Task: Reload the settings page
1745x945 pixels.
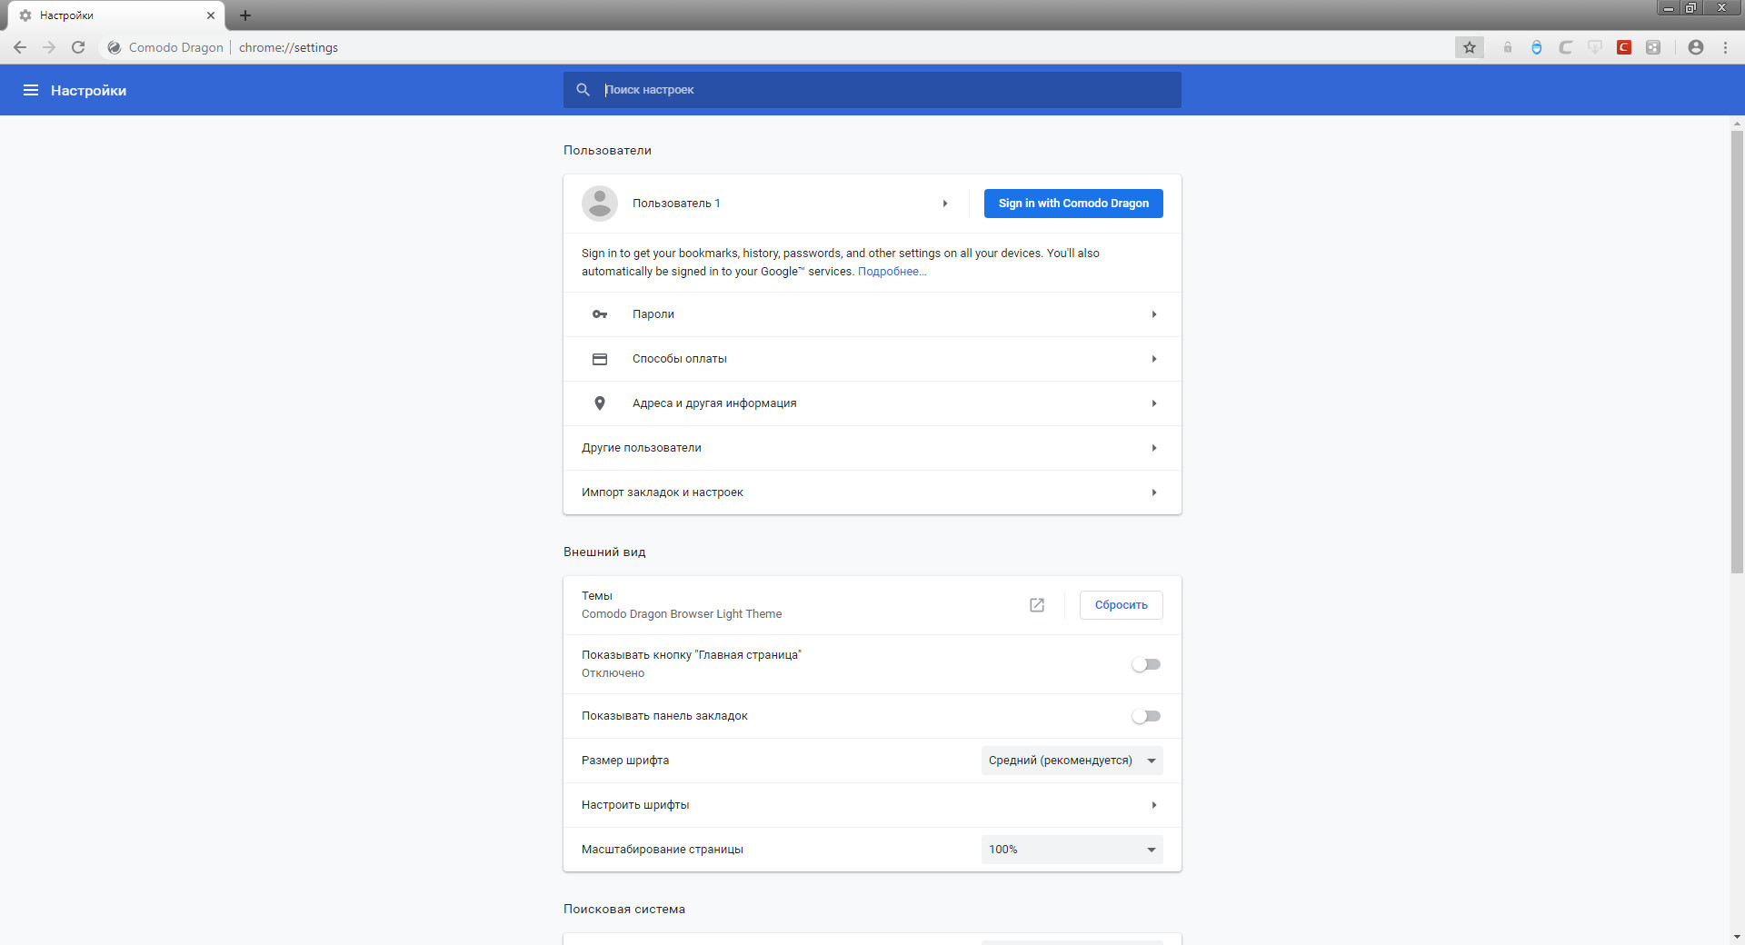Action: click(78, 47)
